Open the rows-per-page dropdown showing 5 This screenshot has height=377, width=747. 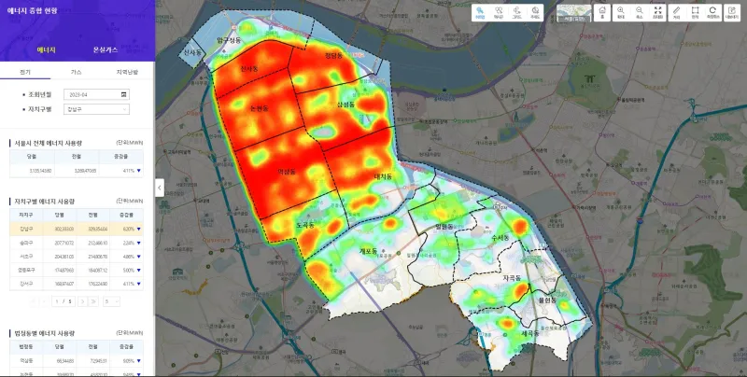pos(111,301)
